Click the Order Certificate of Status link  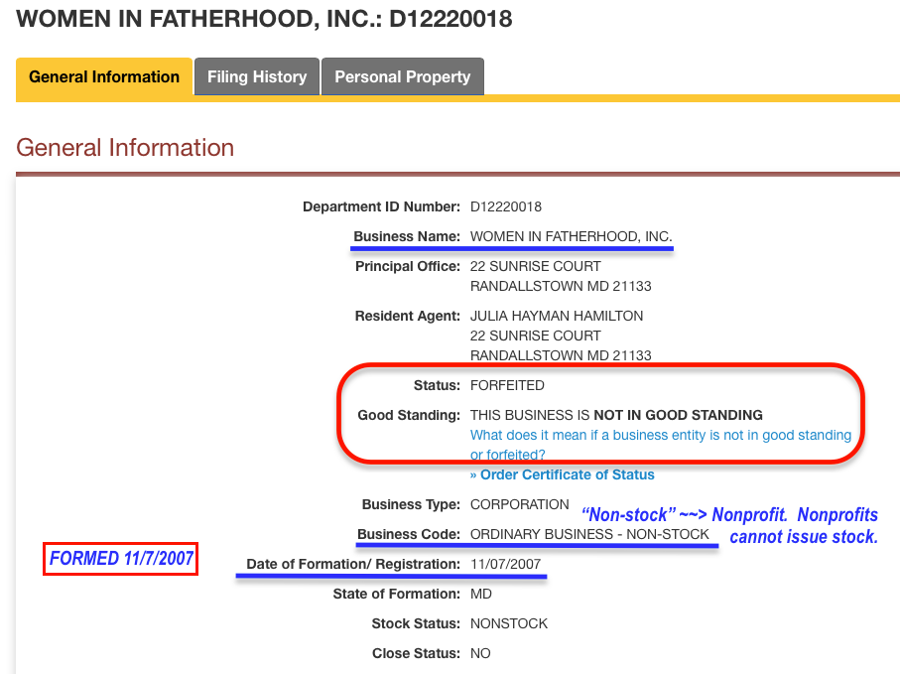[x=562, y=474]
